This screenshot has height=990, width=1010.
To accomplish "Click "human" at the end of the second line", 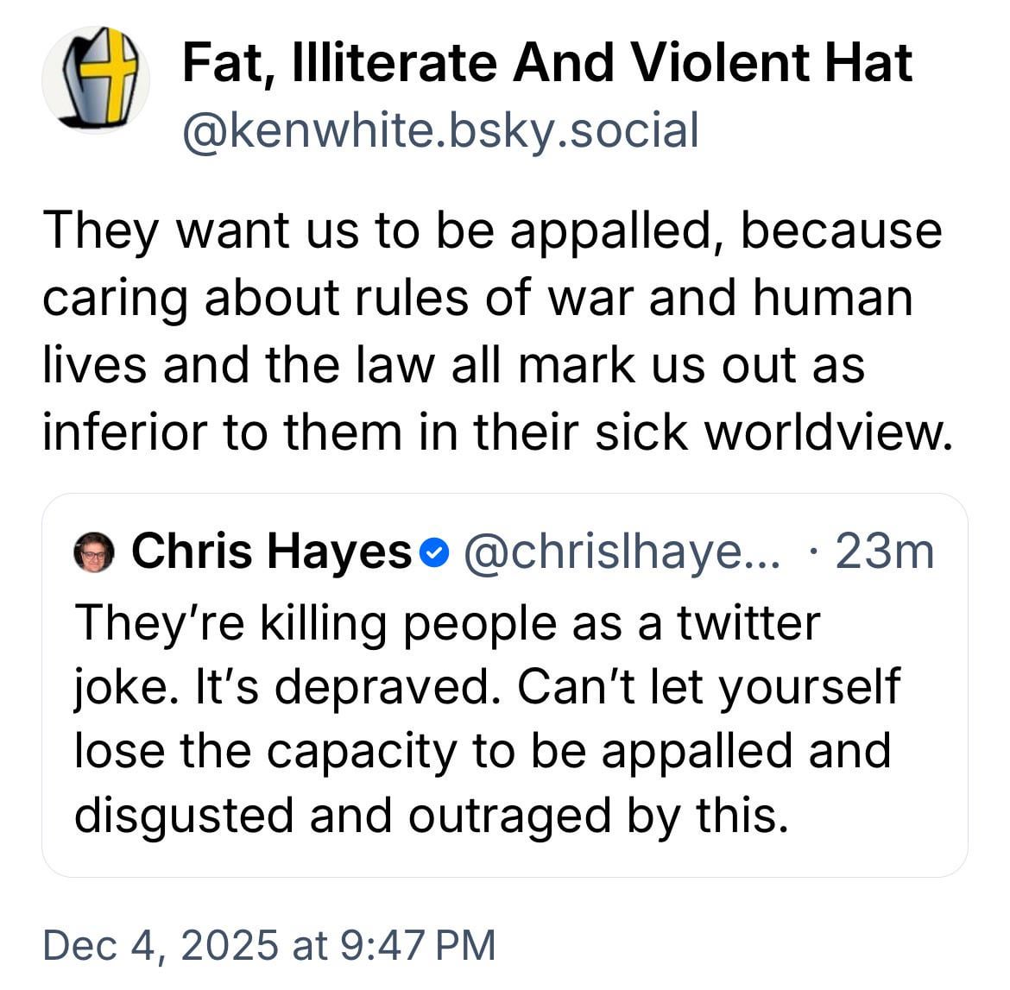I will [x=832, y=298].
